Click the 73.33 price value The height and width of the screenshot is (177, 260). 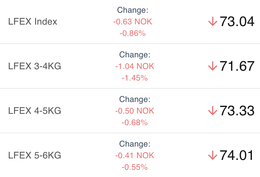click(237, 111)
